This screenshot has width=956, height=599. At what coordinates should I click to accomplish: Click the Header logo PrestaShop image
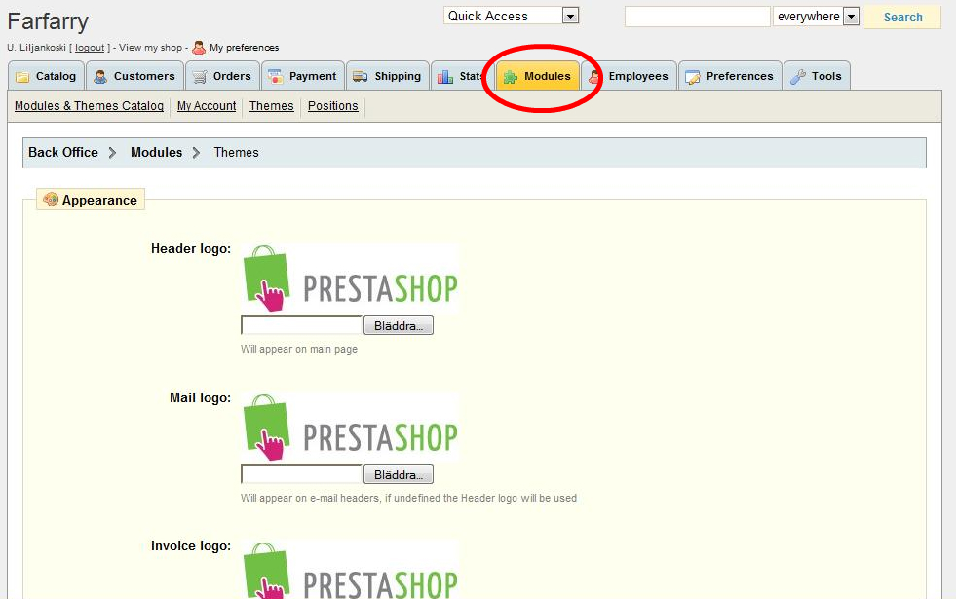pyautogui.click(x=349, y=279)
